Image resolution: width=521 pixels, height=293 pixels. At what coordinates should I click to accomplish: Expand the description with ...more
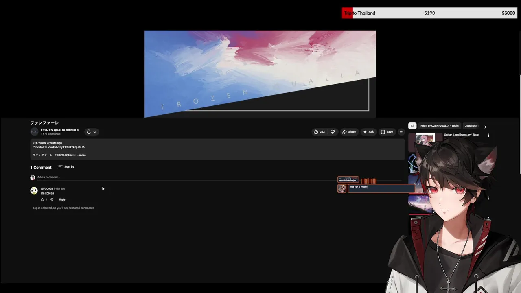(81, 155)
